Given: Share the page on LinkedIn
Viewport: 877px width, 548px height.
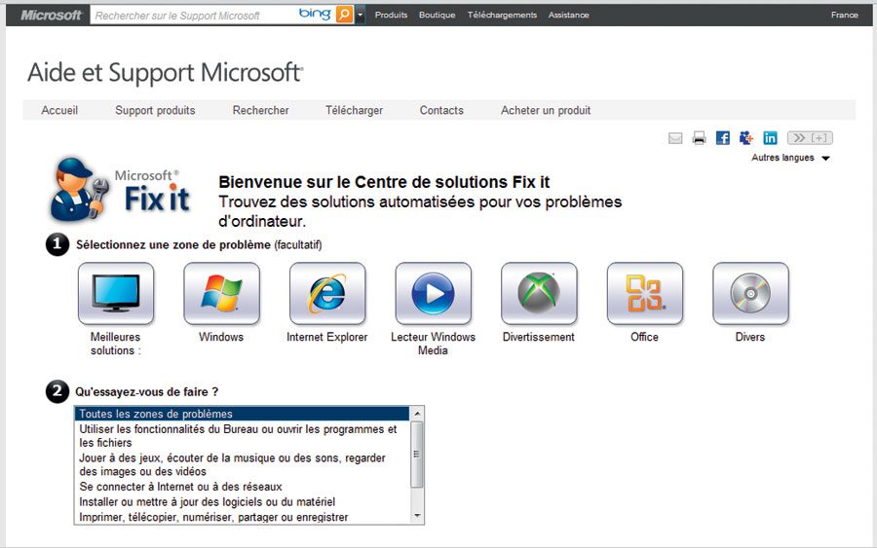Looking at the screenshot, I should [x=771, y=138].
